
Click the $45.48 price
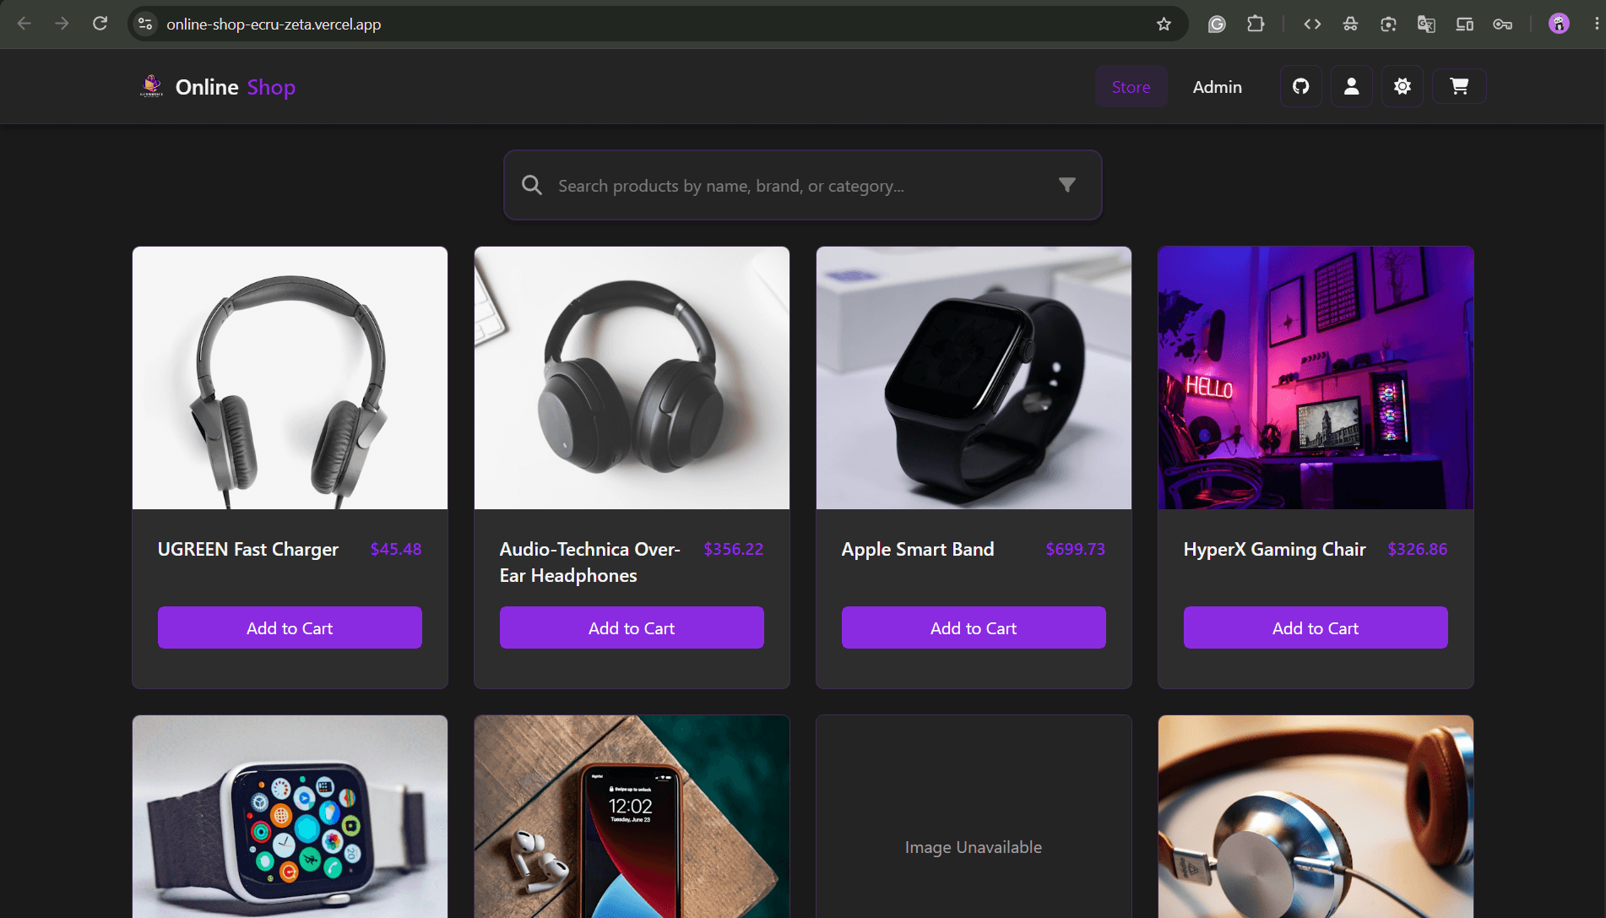pyautogui.click(x=396, y=549)
